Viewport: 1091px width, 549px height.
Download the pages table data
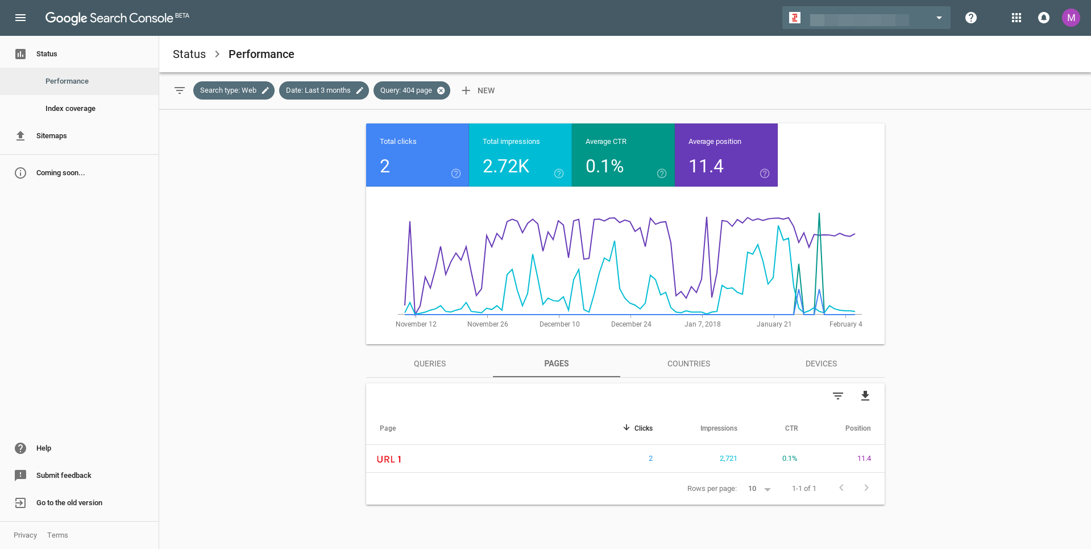click(865, 396)
